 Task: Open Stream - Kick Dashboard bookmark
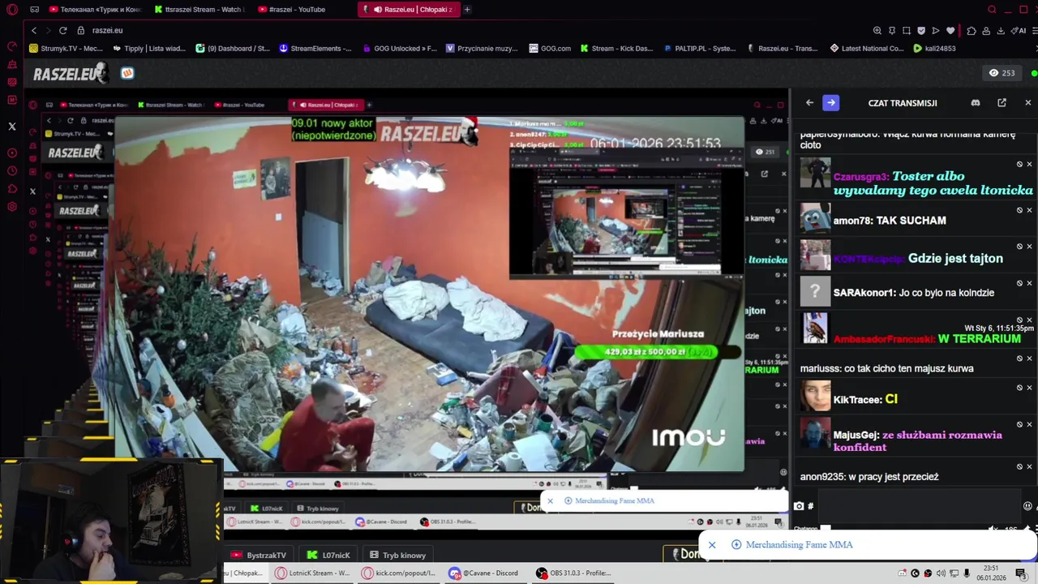point(616,48)
